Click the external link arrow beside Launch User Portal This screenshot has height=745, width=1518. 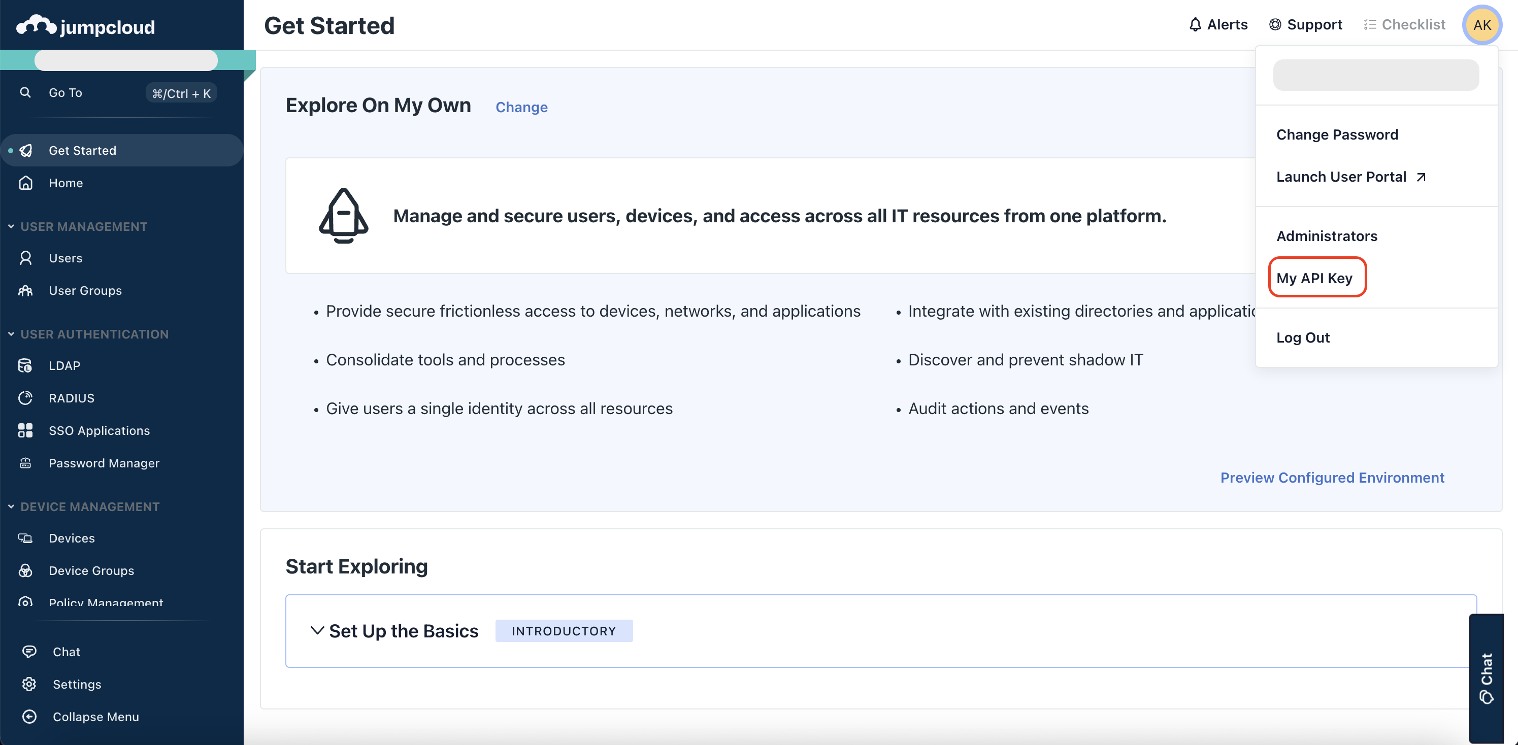click(1422, 177)
